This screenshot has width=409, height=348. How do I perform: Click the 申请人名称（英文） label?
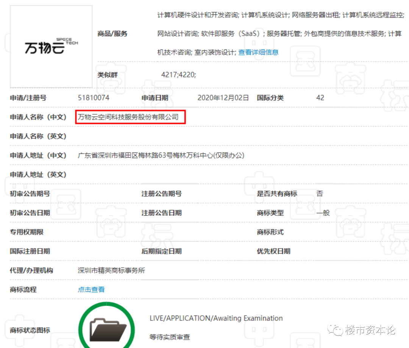point(38,136)
